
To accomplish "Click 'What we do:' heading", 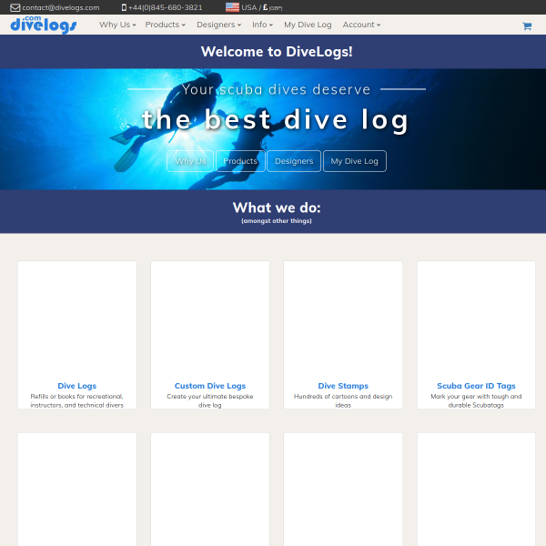I will 277,207.
